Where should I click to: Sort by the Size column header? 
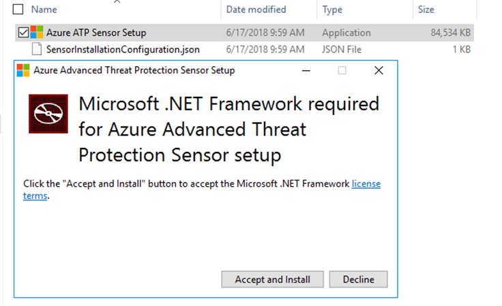pos(426,10)
